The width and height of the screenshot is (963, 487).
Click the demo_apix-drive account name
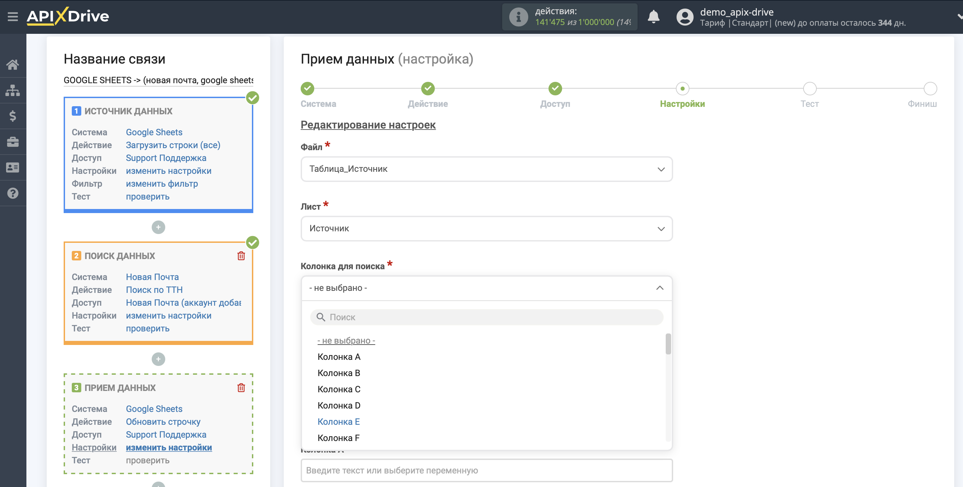coord(736,12)
